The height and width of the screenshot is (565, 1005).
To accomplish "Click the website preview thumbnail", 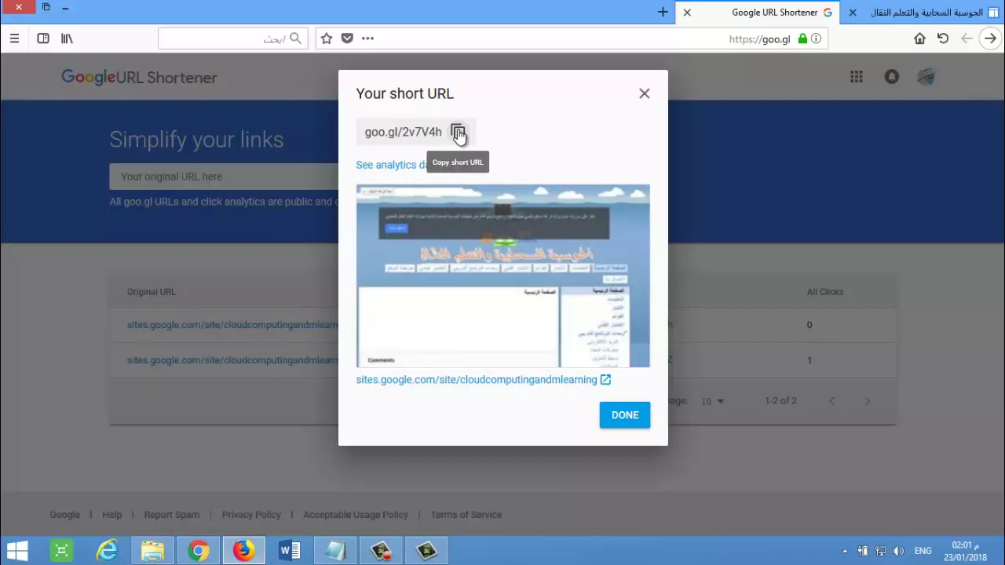I will 502,275.
